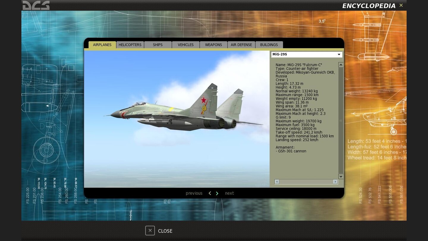Go to the VEHICLES tab
Image resolution: width=428 pixels, height=241 pixels.
coord(186,45)
